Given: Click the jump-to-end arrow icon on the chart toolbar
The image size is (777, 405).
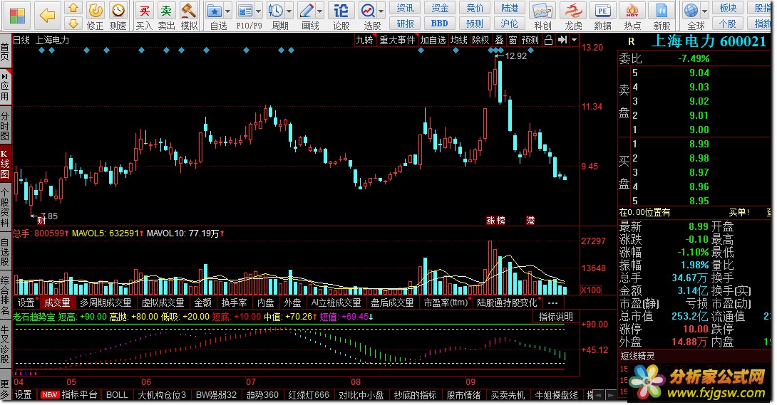Looking at the screenshot, I should 562,40.
